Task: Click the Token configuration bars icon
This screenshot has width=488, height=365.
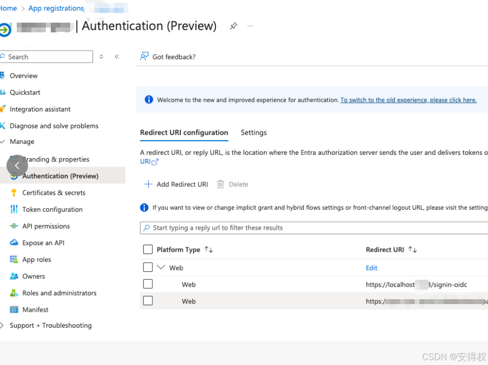Action: [13, 209]
